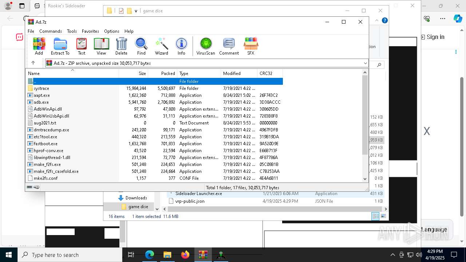The image size is (466, 262).
Task: Click the Find magnifier icon
Action: coord(141,46)
